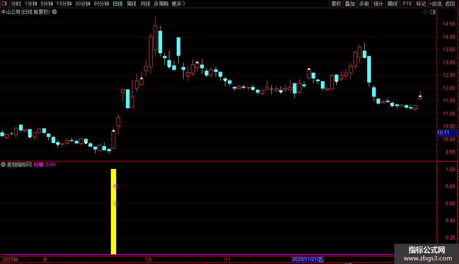Select the 30分钟 period

[83, 4]
